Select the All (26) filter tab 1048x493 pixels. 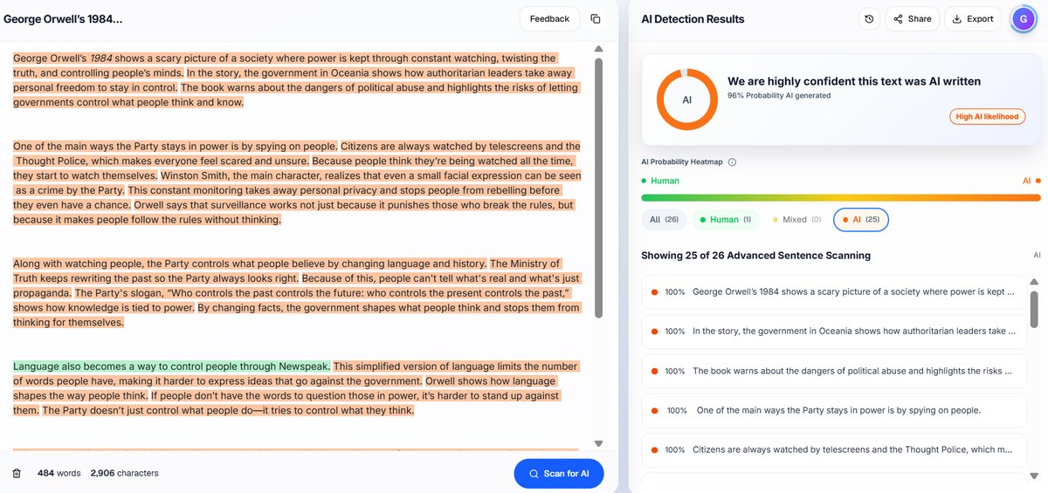click(664, 220)
